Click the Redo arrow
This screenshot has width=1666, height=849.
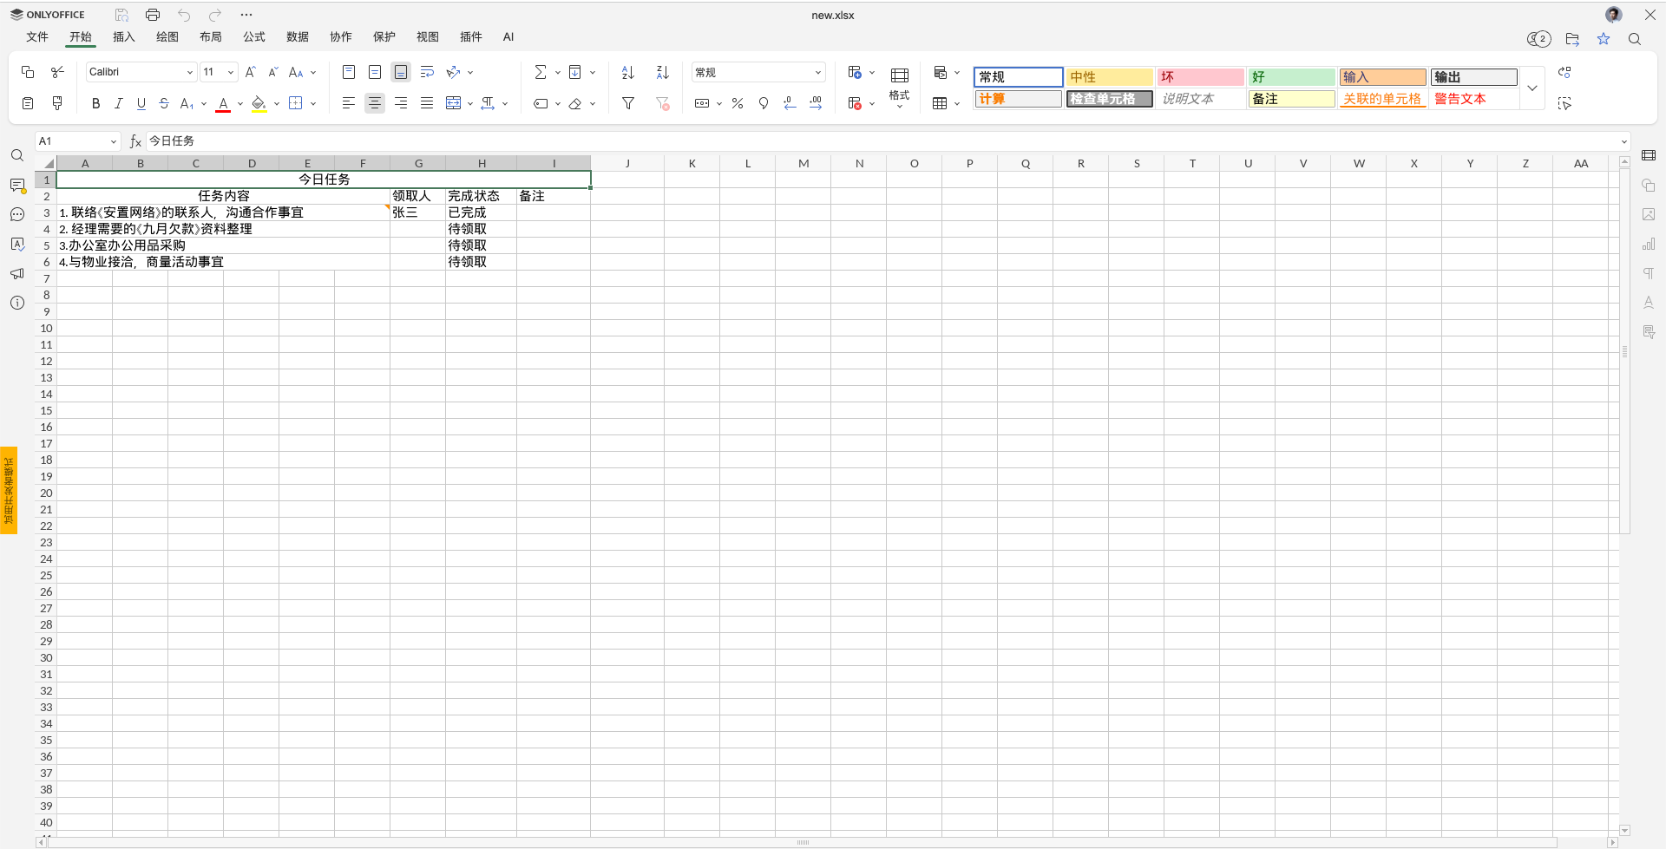click(215, 15)
